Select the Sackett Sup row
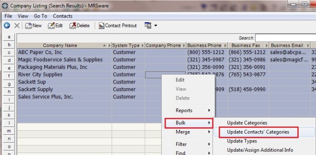Viewport: 316px width, 155px height. click(166, 82)
